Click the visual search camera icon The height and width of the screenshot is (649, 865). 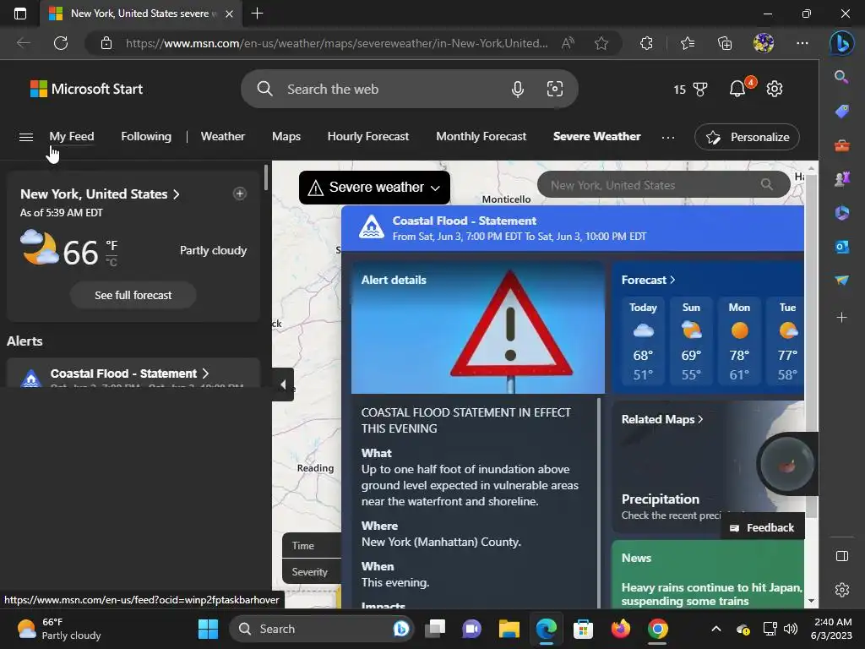554,89
